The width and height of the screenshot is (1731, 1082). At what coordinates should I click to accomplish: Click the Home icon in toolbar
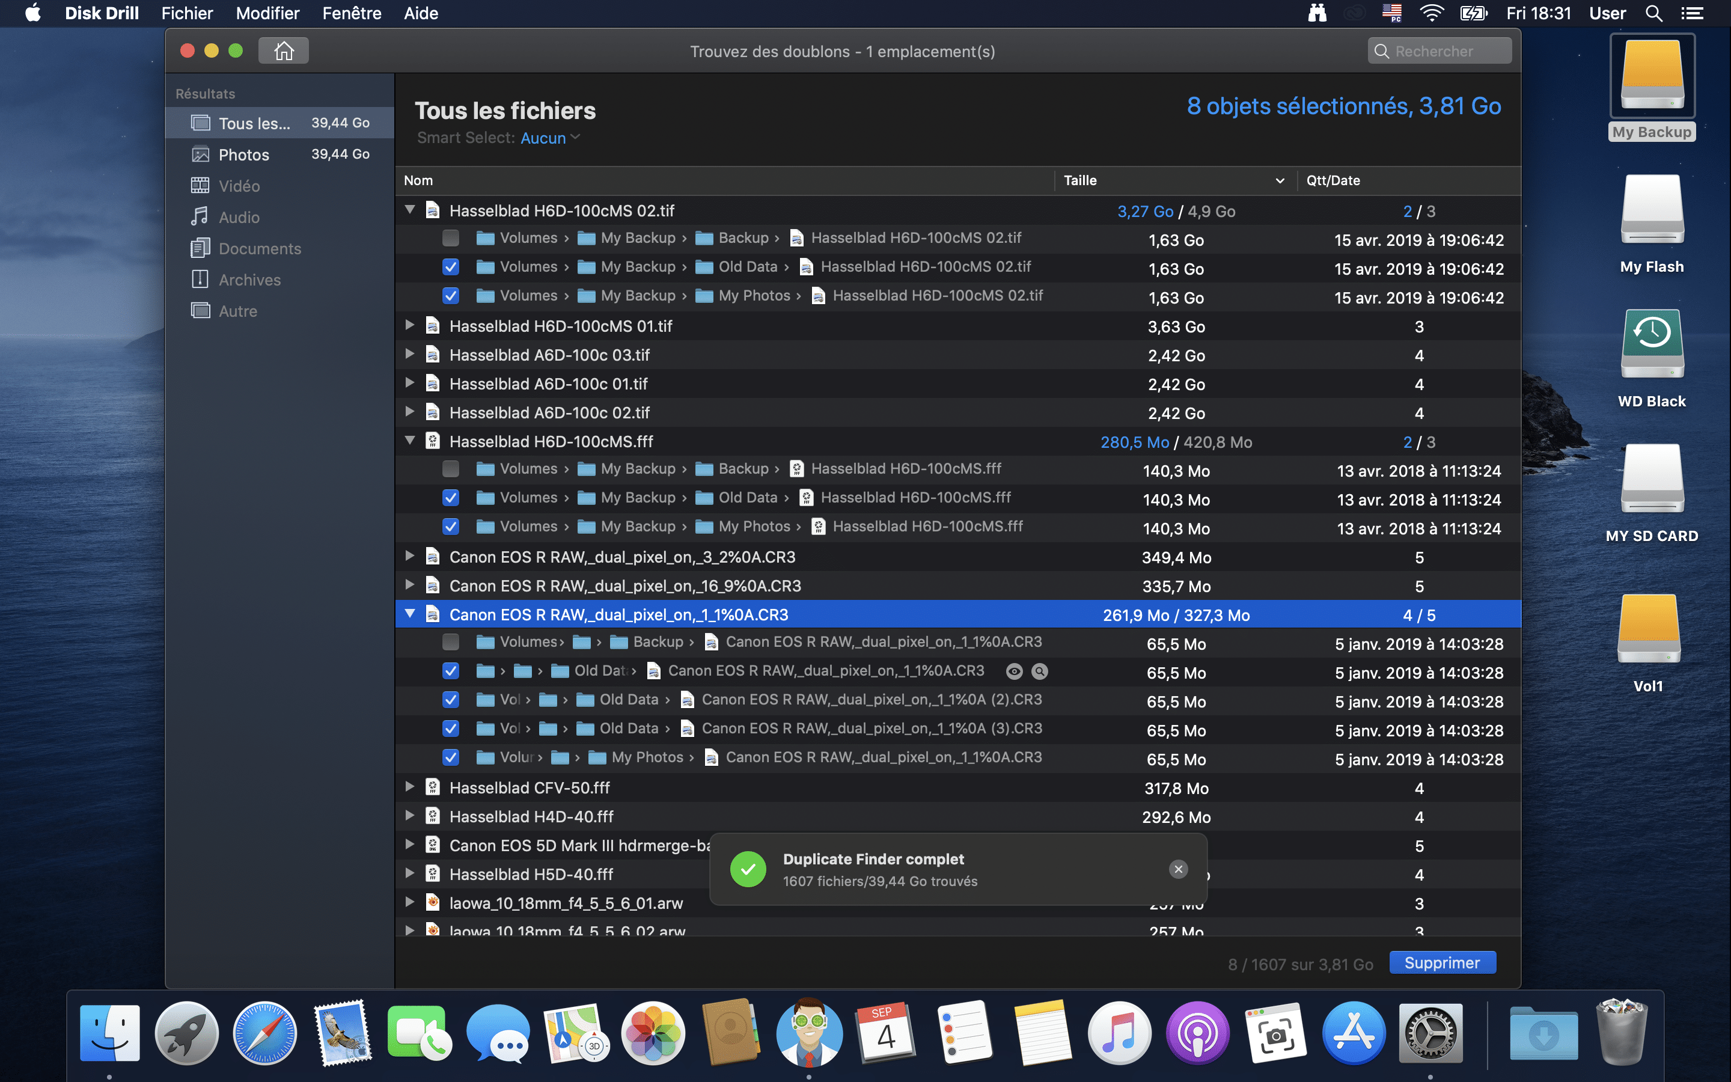pos(284,51)
